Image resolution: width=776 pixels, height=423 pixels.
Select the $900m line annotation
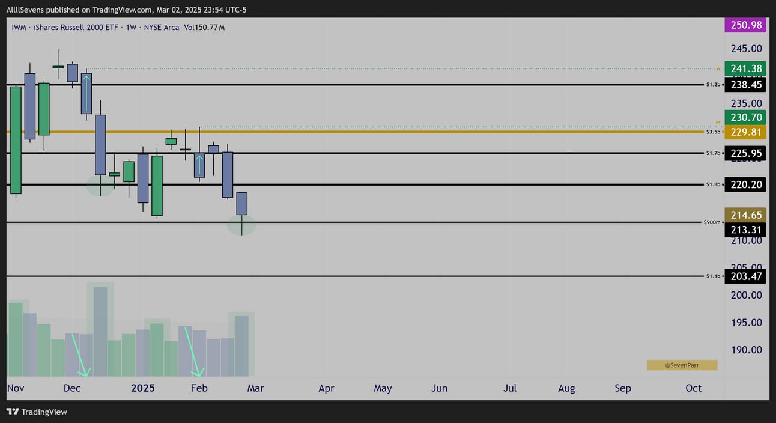pos(712,222)
